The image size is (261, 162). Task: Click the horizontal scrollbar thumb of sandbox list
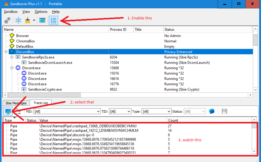coord(44,95)
